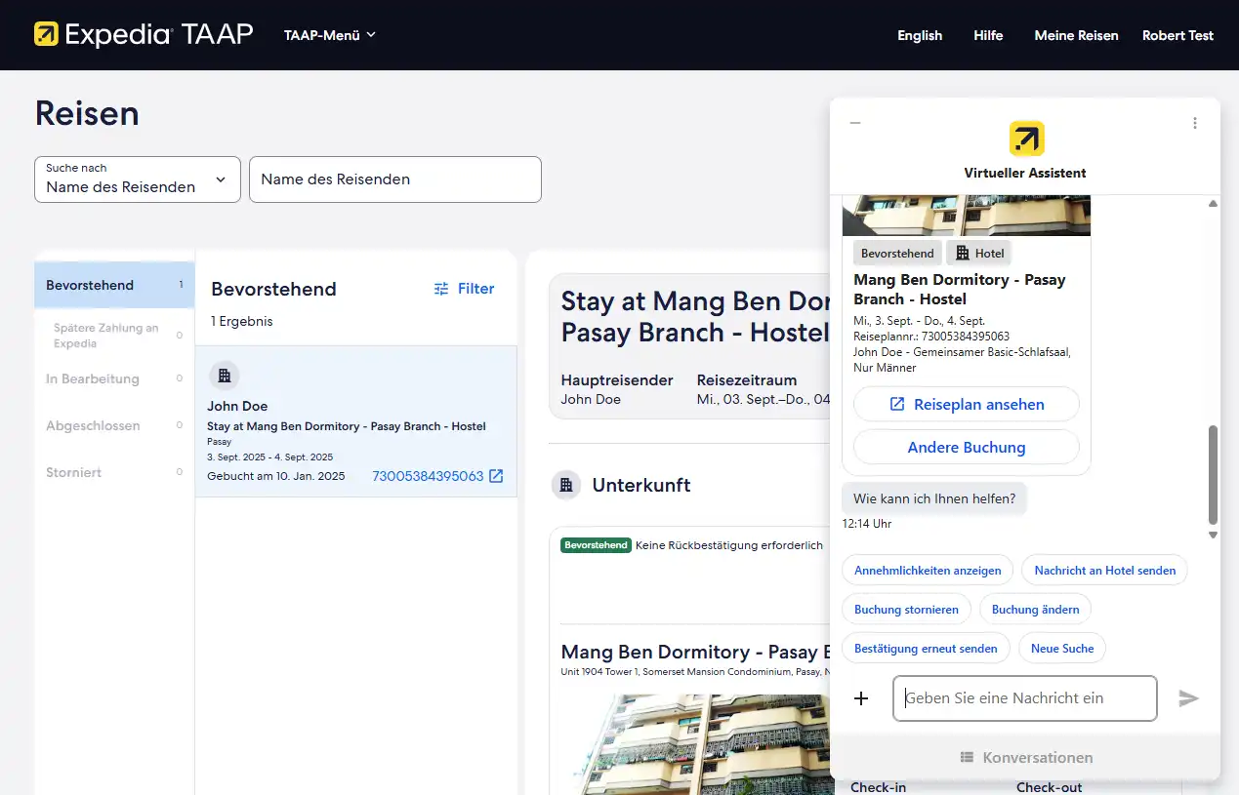Viewport: 1239px width, 795px height.
Task: Open the TAAP-Menü dropdown
Action: 330,35
